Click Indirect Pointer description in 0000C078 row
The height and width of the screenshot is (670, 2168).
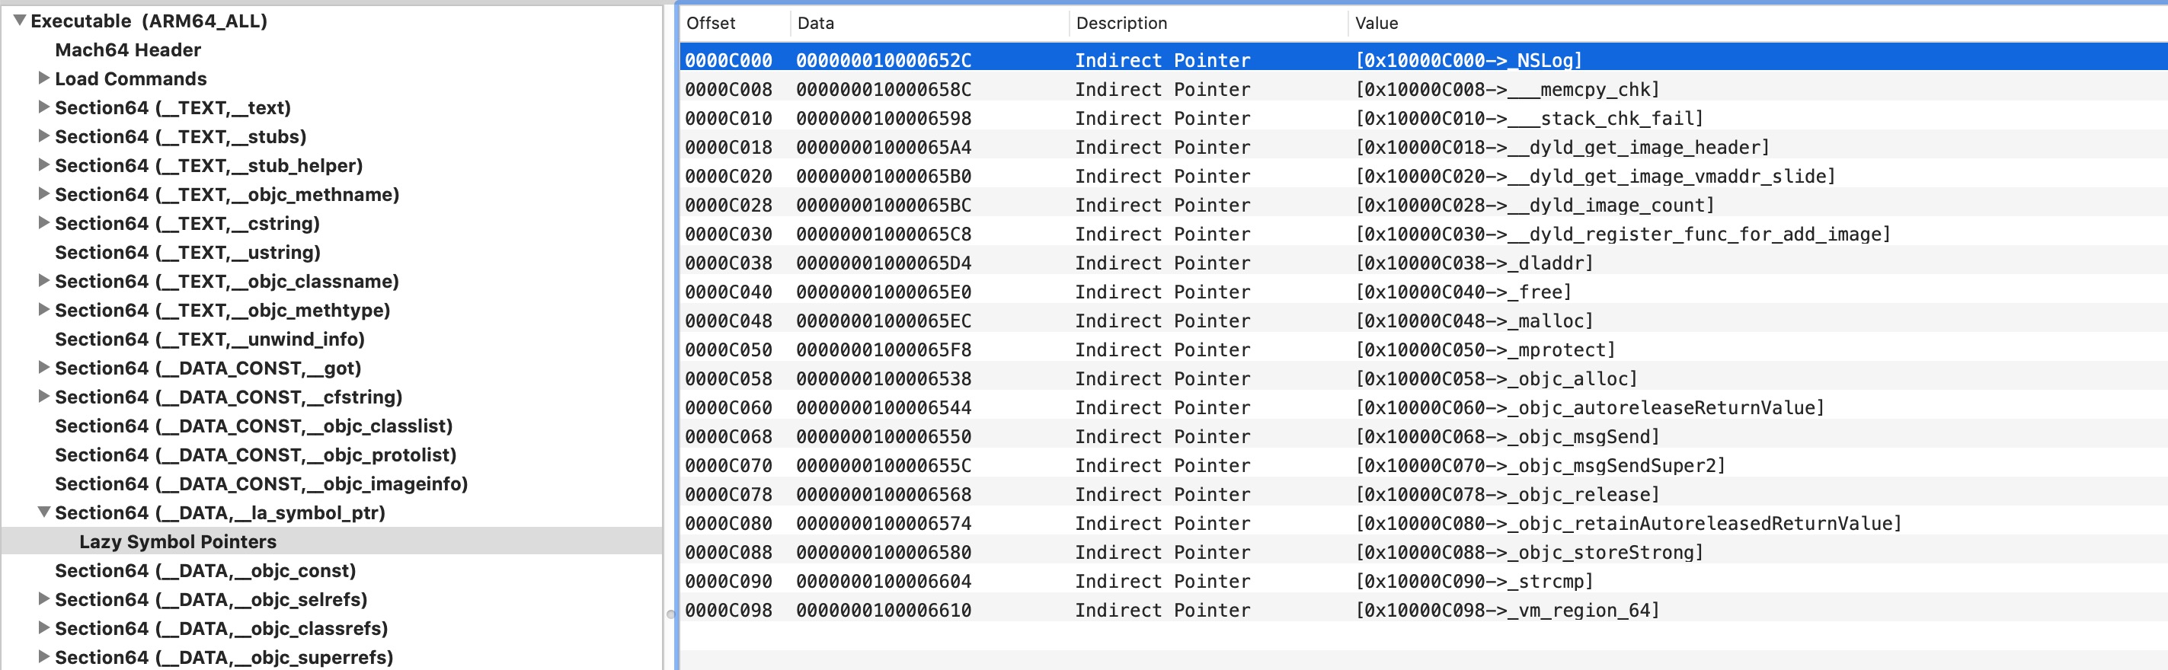point(1162,494)
